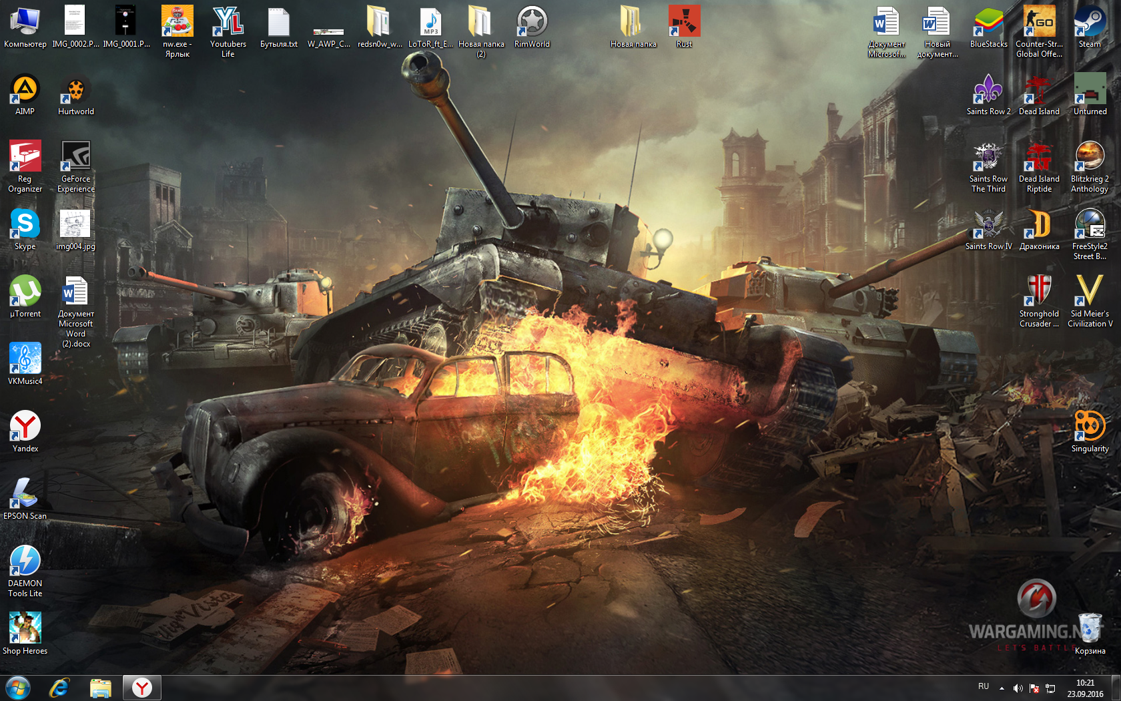This screenshot has width=1121, height=701.
Task: Show hidden system tray icons
Action: [1002, 688]
